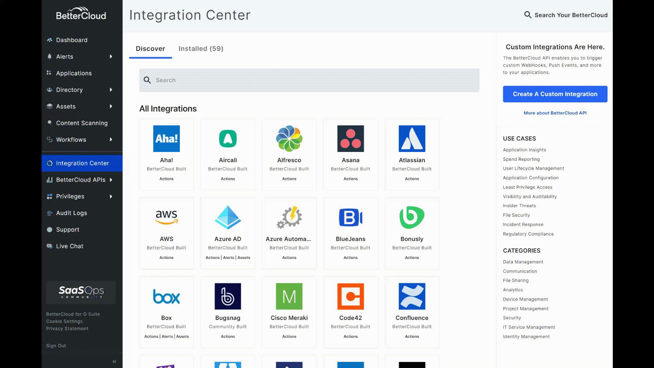
Task: Switch to the Installed (59) tab
Action: pos(201,49)
